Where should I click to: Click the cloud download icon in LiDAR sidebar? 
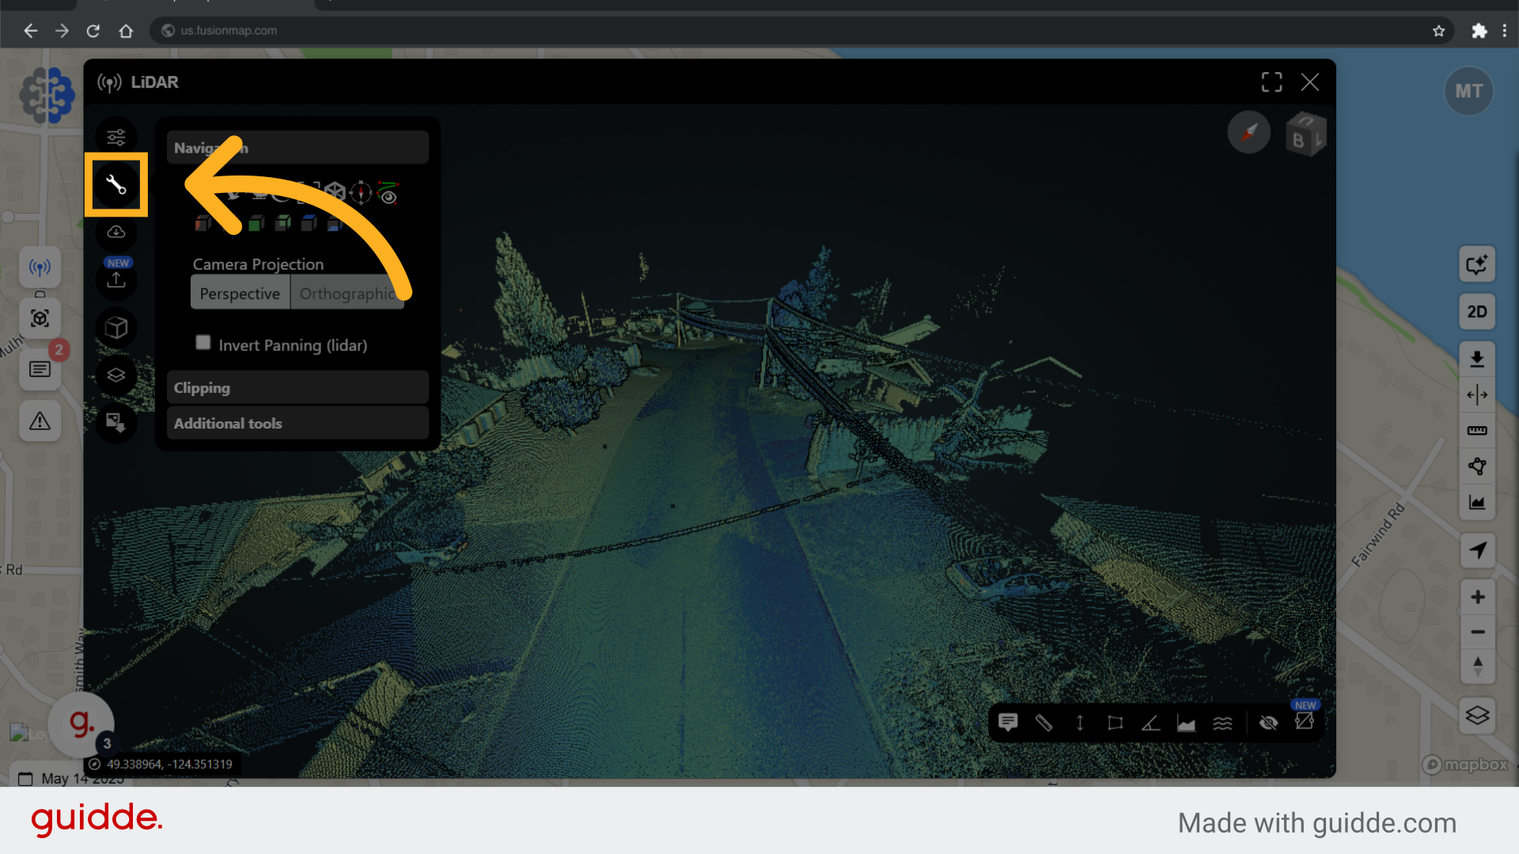click(116, 232)
